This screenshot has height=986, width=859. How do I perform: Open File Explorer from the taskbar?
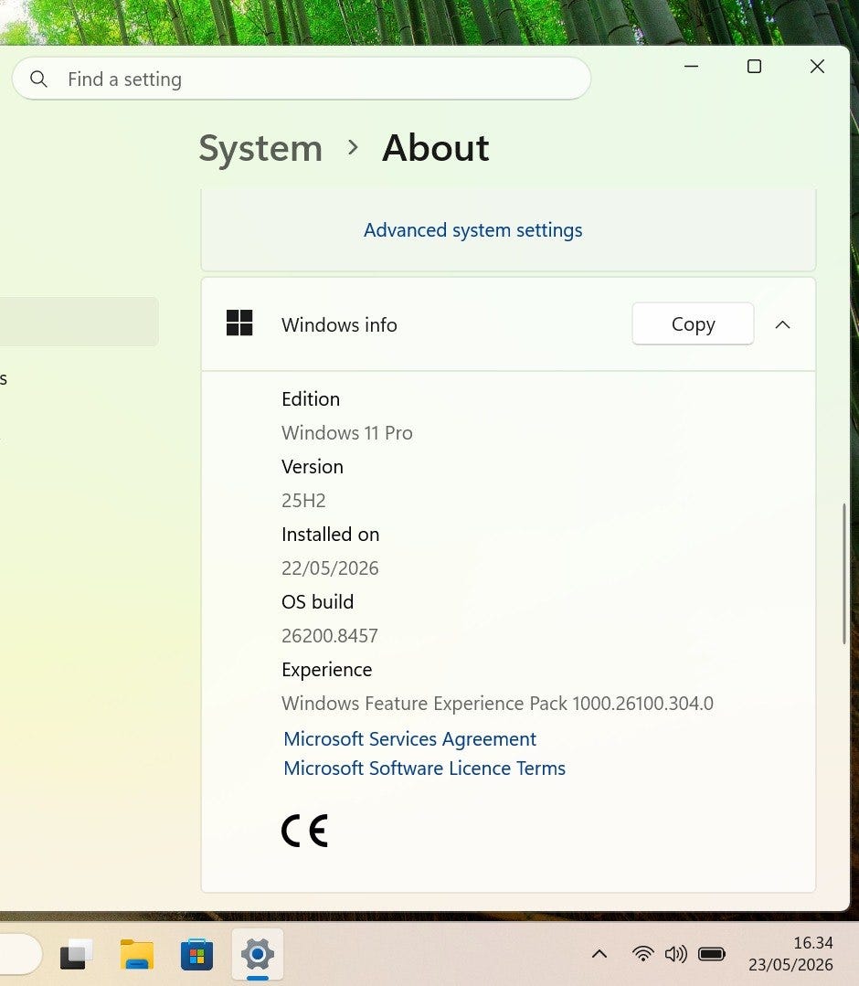point(136,955)
